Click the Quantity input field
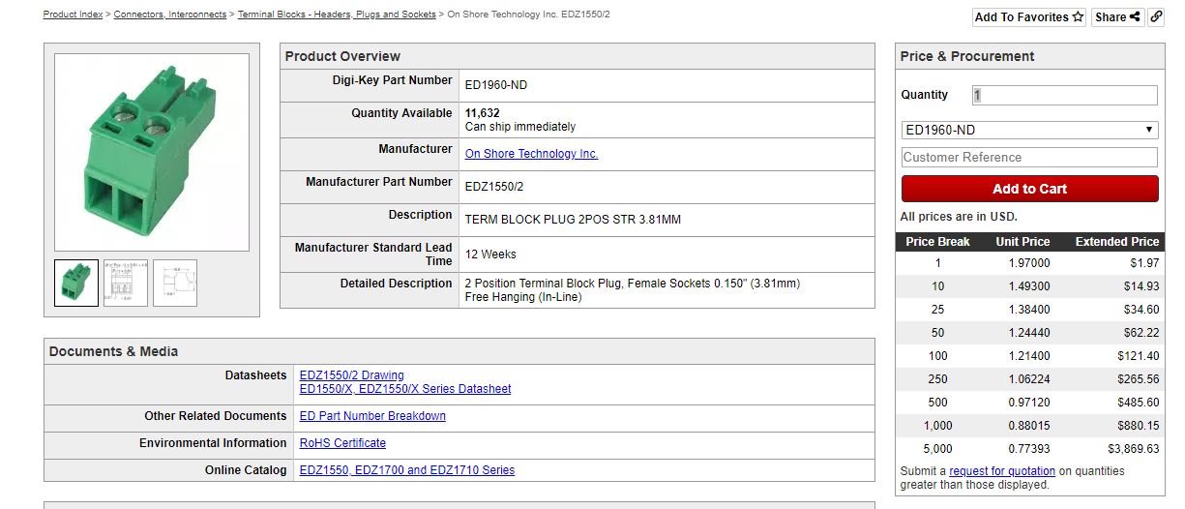1185x509 pixels. 1064,95
